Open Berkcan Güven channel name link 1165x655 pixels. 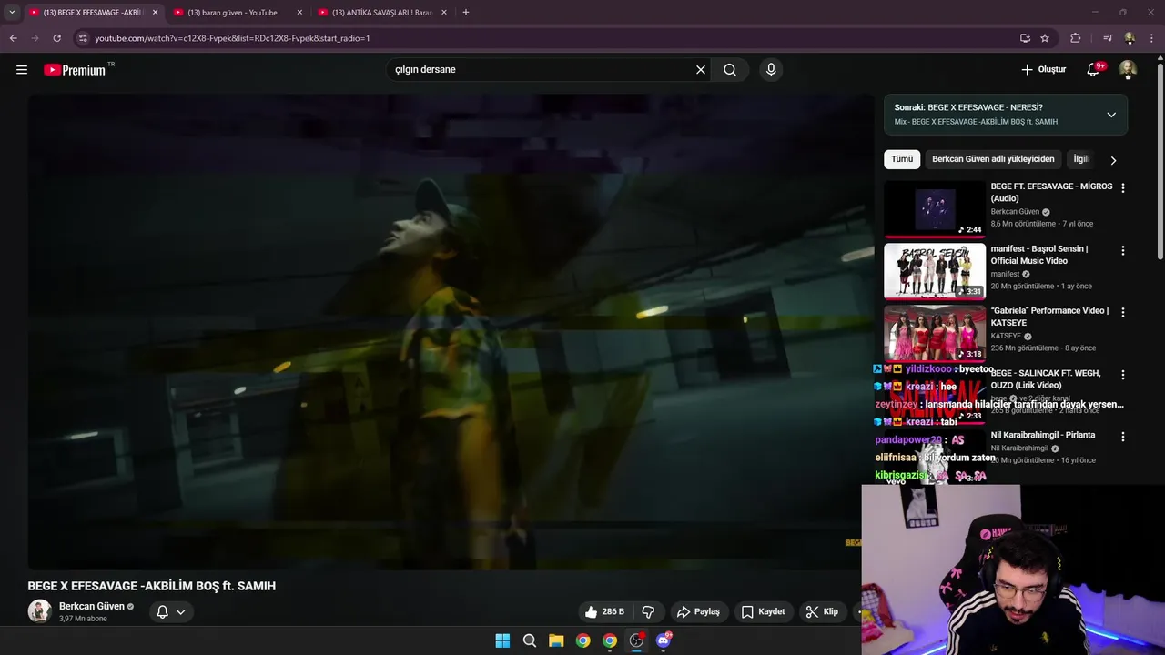[x=92, y=607]
